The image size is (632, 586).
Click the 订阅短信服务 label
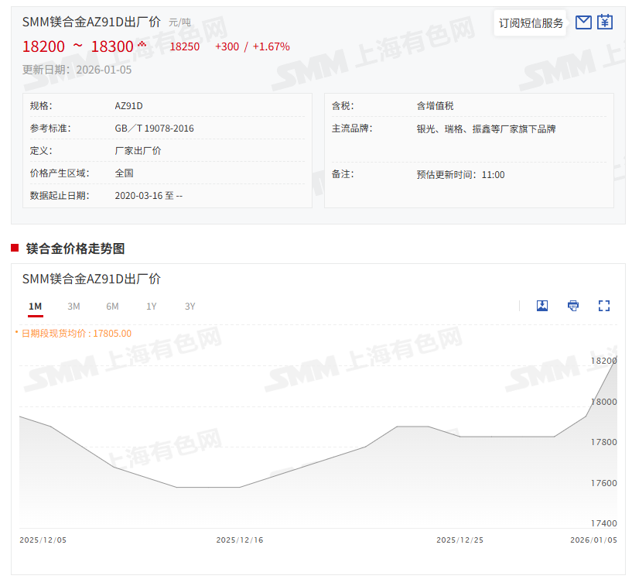click(531, 23)
